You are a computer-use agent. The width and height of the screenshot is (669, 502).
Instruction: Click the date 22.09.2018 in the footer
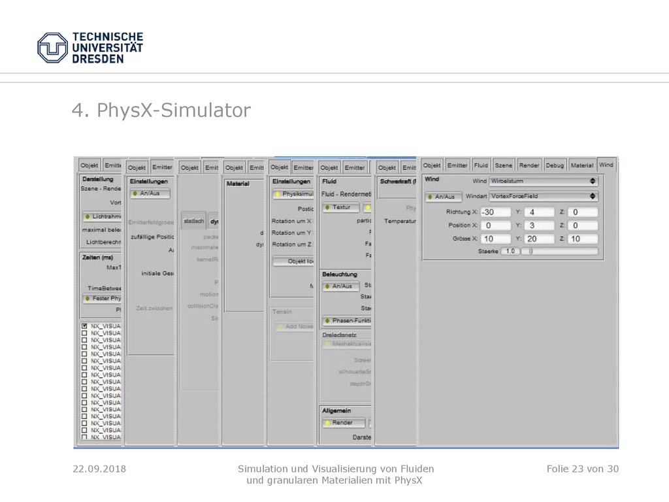pos(99,469)
